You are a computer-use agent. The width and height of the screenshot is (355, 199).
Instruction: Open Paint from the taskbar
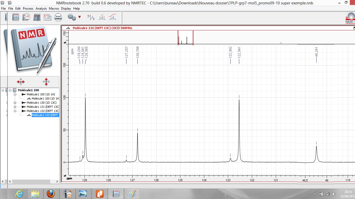[x=132, y=193]
